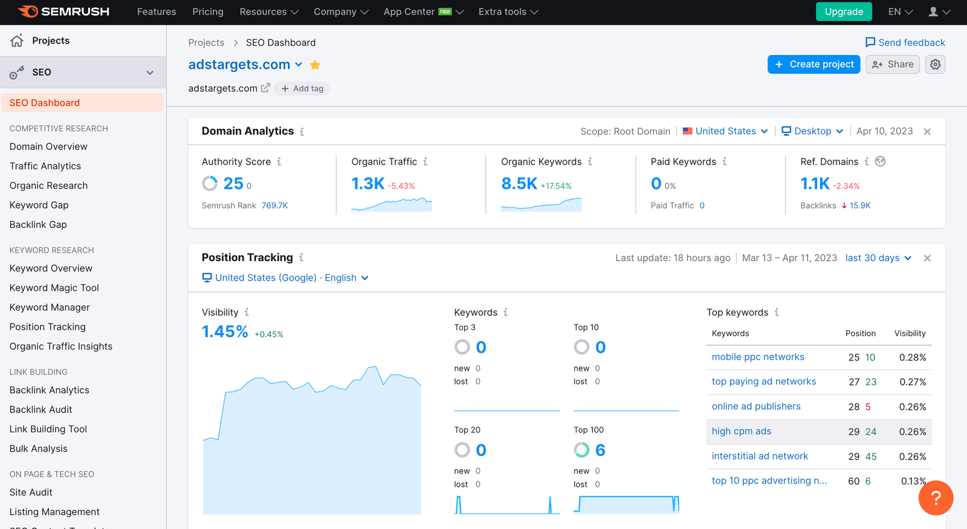Click the Ref. Domains 1.1K value

[x=815, y=183]
